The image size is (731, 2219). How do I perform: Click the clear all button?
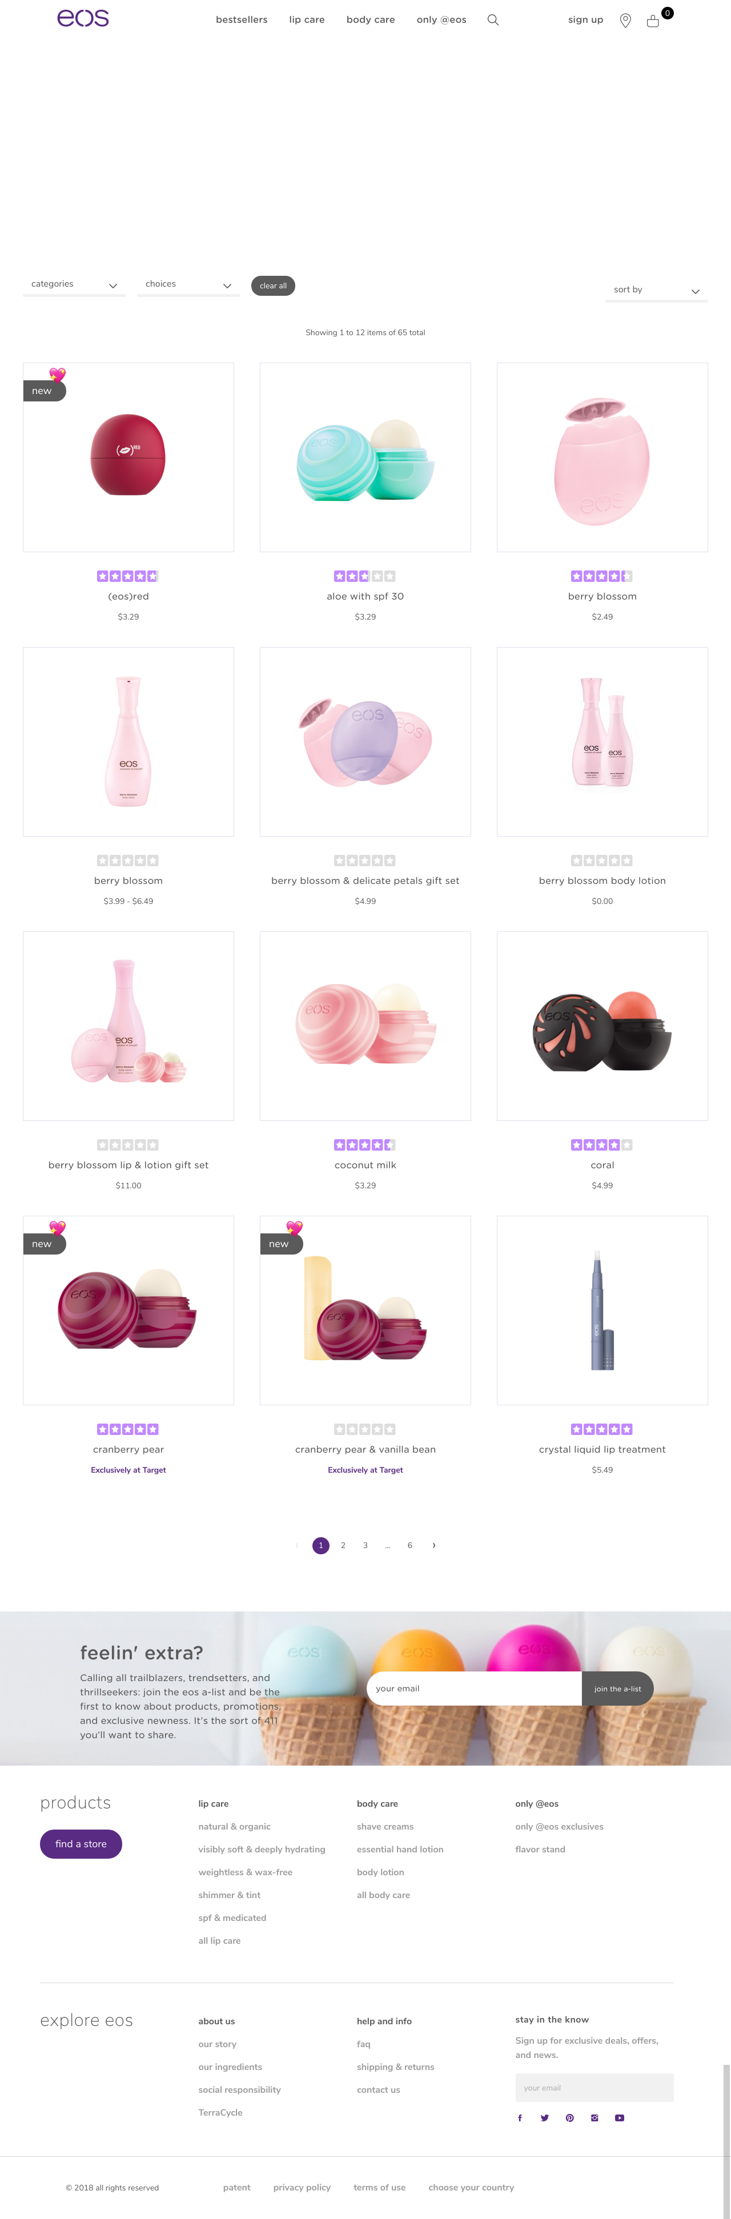[273, 286]
